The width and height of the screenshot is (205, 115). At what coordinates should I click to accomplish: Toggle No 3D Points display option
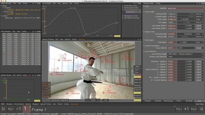tap(137, 90)
